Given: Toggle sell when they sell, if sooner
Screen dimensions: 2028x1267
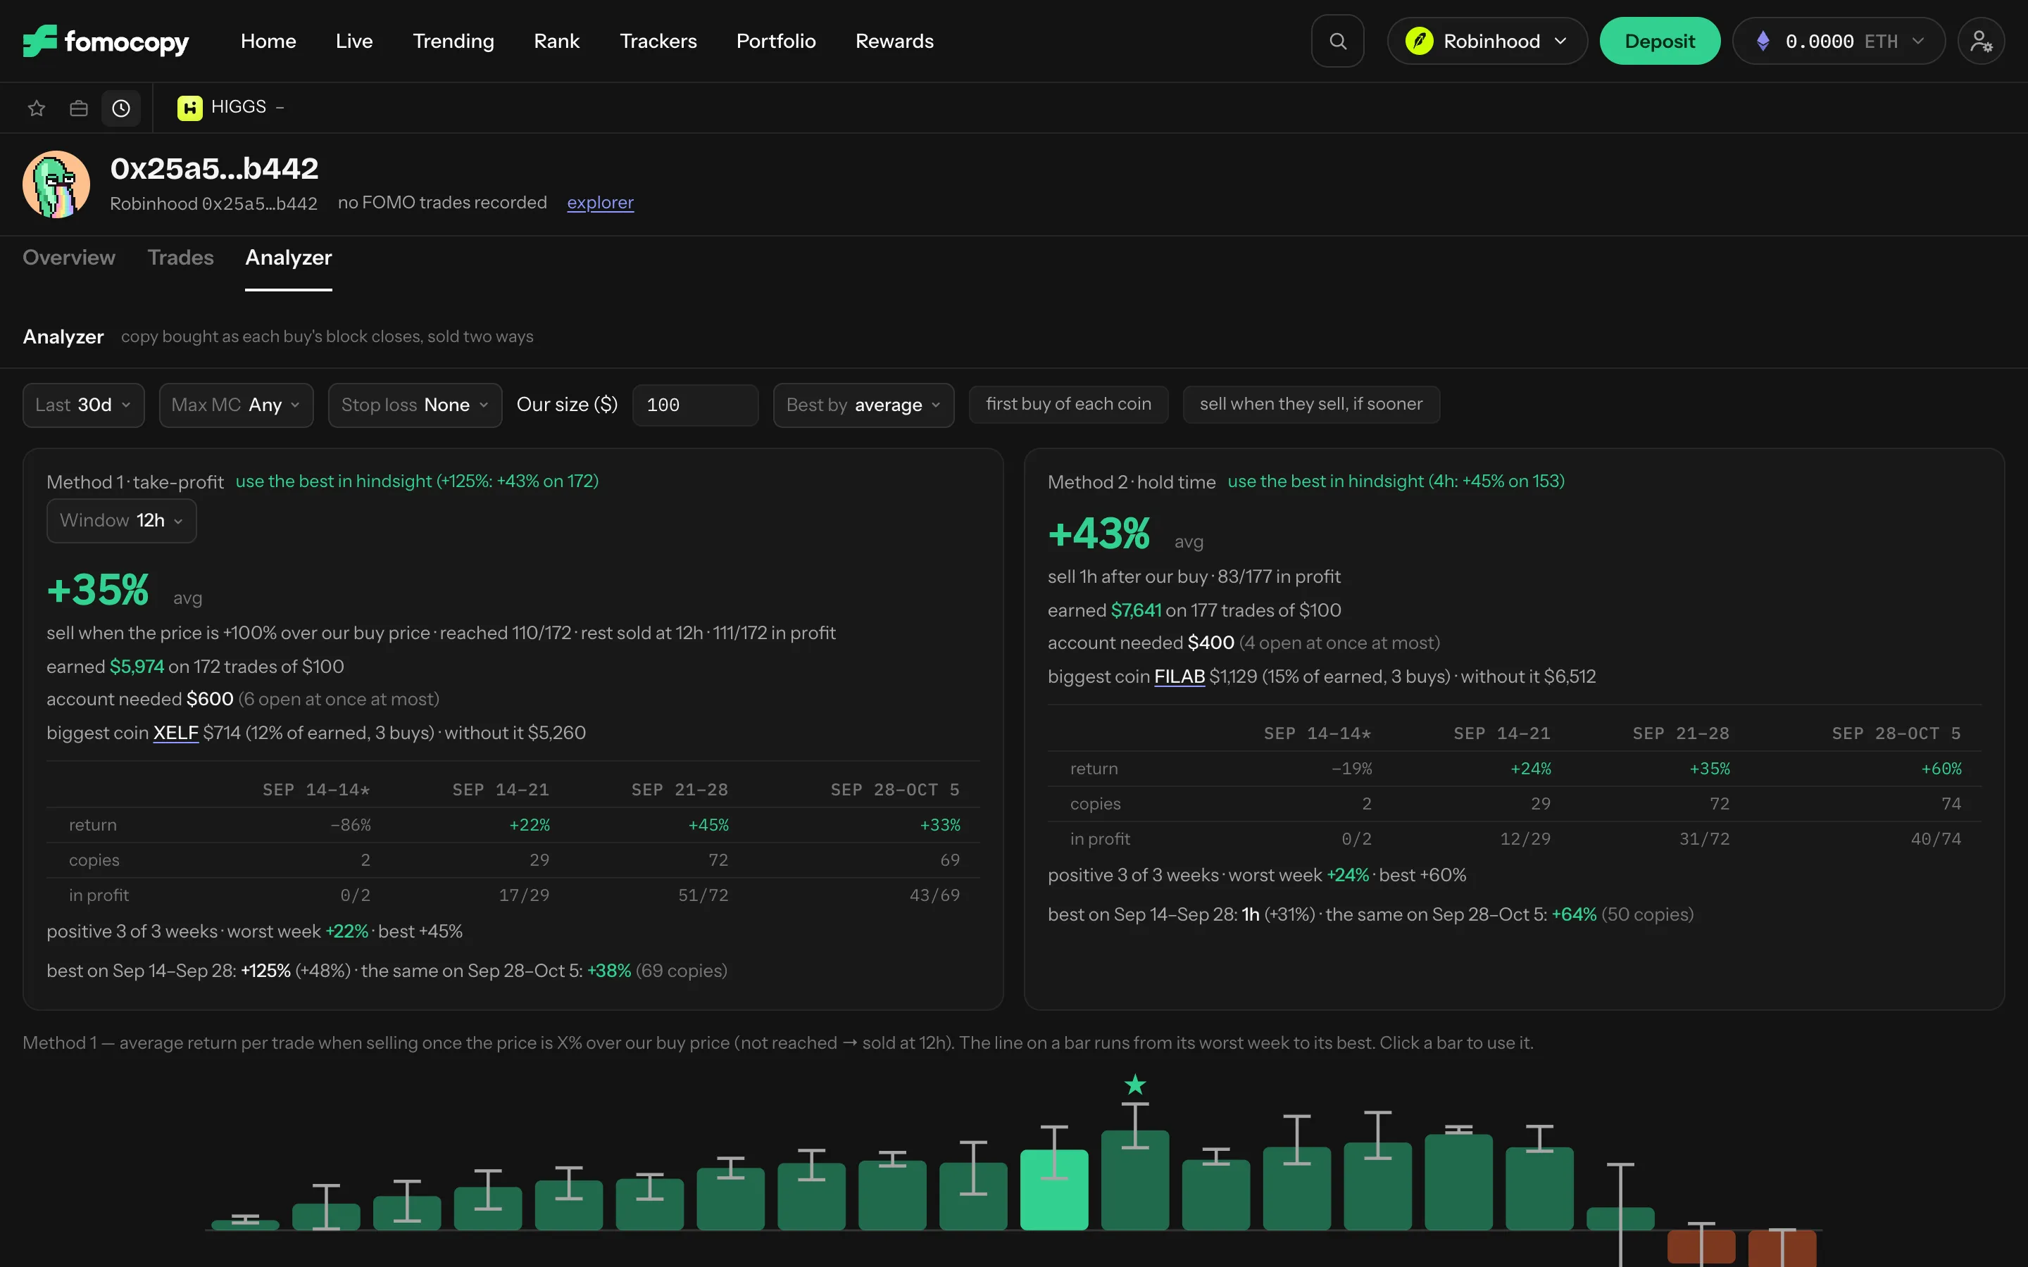Looking at the screenshot, I should coord(1310,405).
